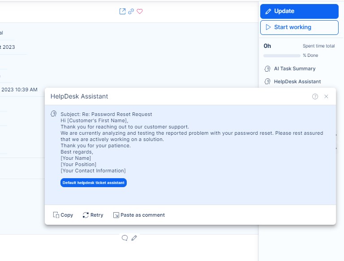Open help for HelpDesk Assistant dialog
The height and width of the screenshot is (261, 344).
click(x=315, y=96)
